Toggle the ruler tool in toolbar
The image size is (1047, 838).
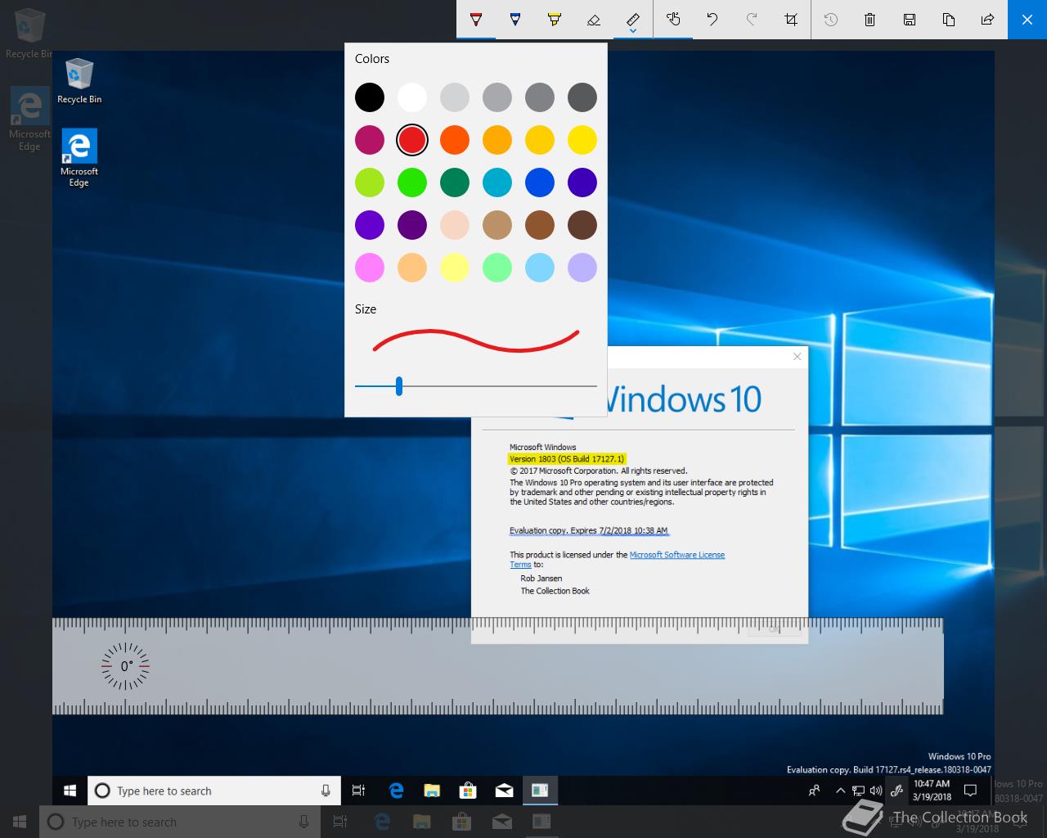click(x=633, y=17)
